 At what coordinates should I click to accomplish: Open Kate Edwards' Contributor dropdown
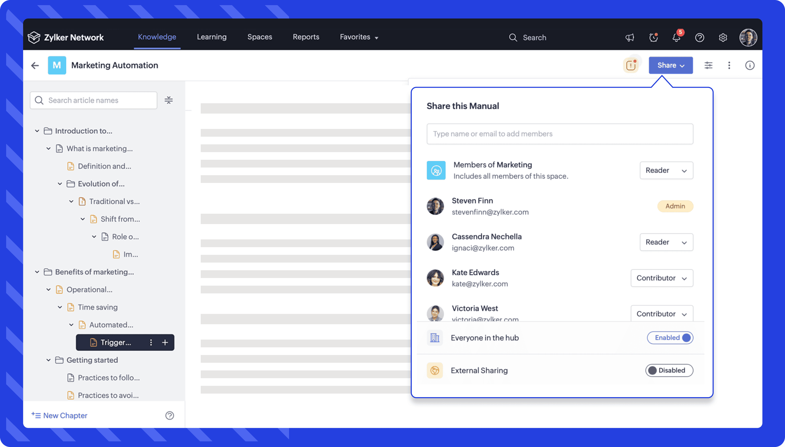pyautogui.click(x=662, y=278)
